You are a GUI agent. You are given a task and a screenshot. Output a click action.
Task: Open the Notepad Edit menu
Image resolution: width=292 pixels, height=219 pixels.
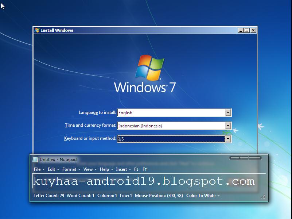click(x=53, y=169)
